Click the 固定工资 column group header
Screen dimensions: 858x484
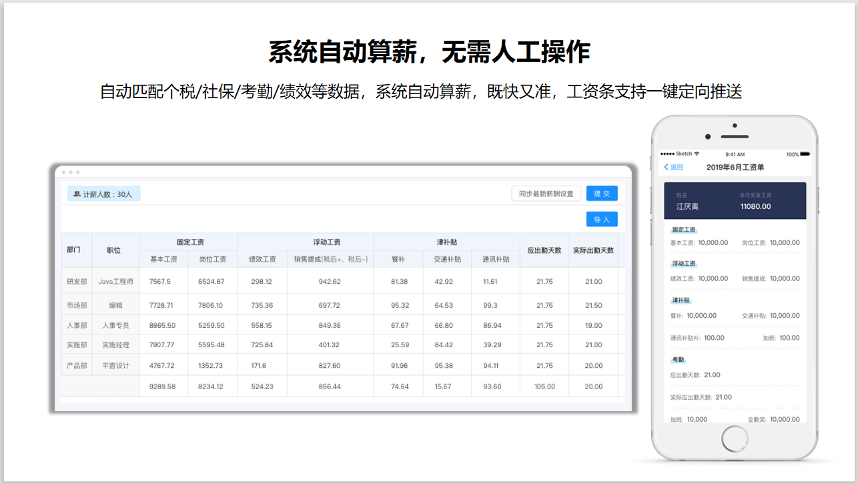coord(190,242)
